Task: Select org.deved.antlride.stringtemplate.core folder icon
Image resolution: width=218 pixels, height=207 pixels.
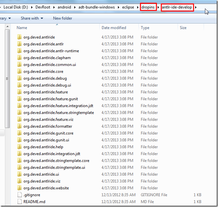Action: (x=19, y=160)
